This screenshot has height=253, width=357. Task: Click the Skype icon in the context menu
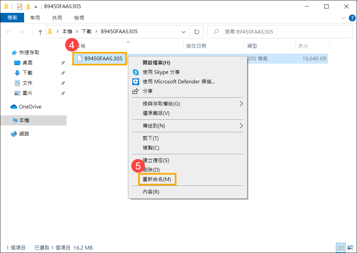tap(136, 72)
